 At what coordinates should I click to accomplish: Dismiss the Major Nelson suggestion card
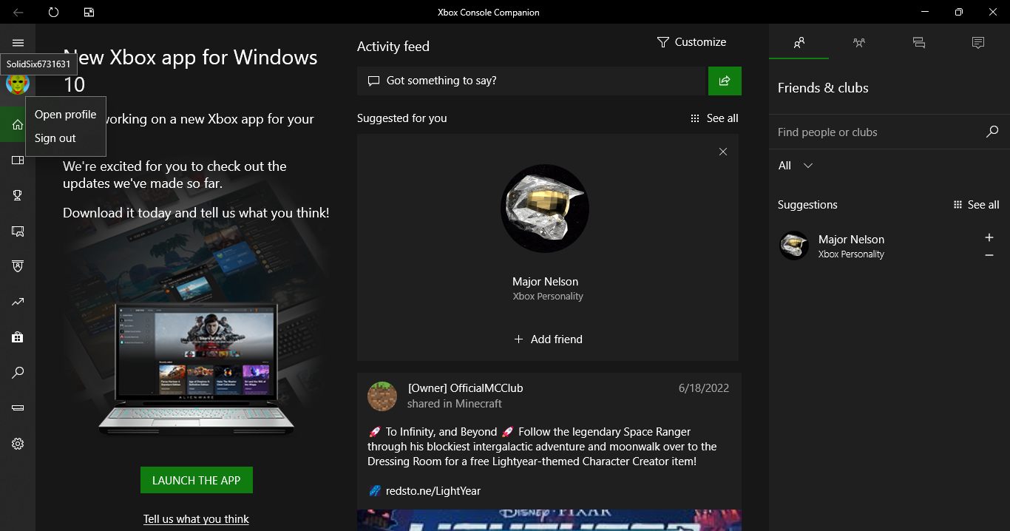click(x=723, y=152)
